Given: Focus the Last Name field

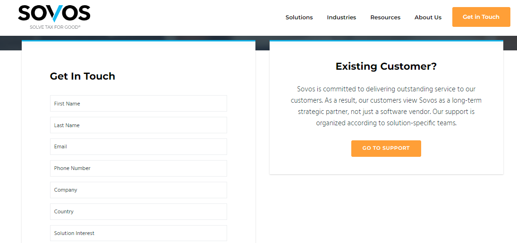Looking at the screenshot, I should pos(138,125).
